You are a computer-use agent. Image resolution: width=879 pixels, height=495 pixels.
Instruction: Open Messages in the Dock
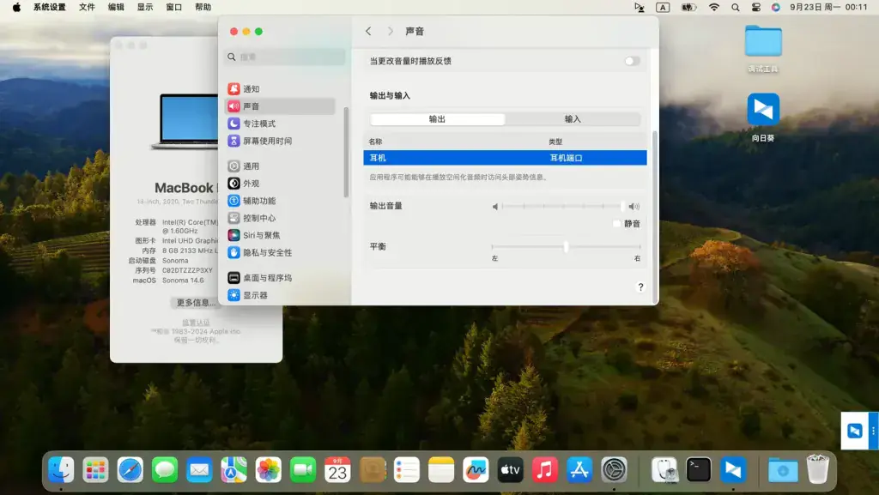click(165, 470)
